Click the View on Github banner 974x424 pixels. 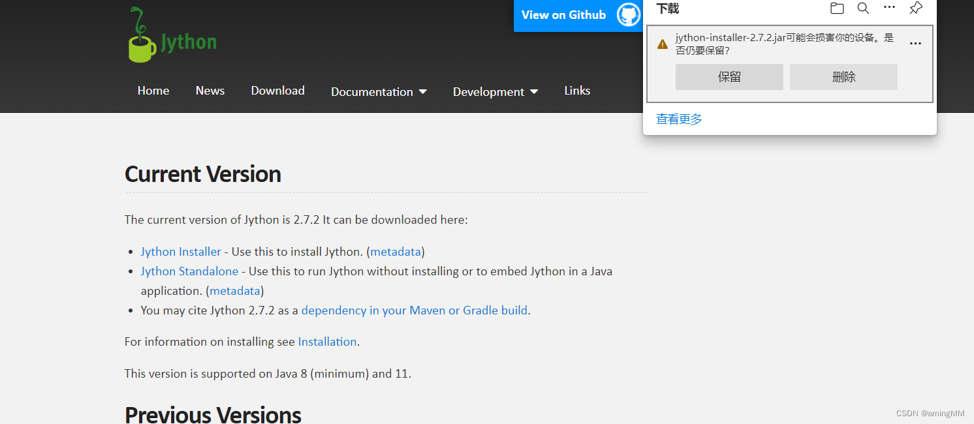click(x=564, y=15)
